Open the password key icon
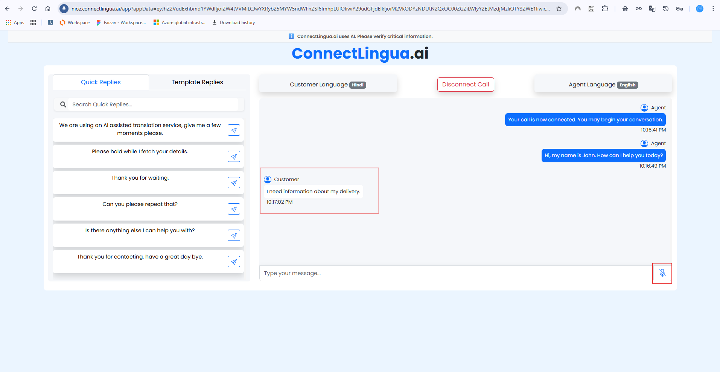Screen dimensions: 720x372 [x=679, y=9]
